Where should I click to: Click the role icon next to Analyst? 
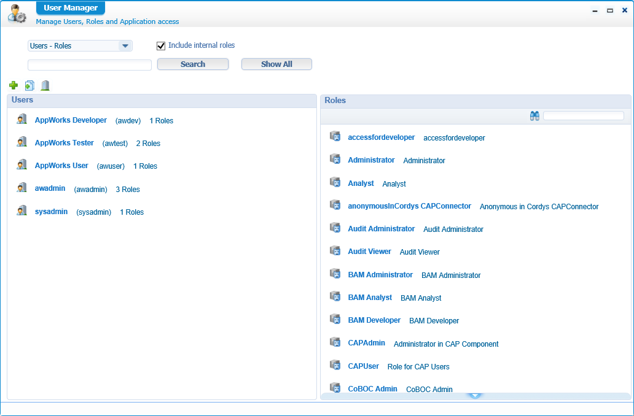(x=335, y=182)
